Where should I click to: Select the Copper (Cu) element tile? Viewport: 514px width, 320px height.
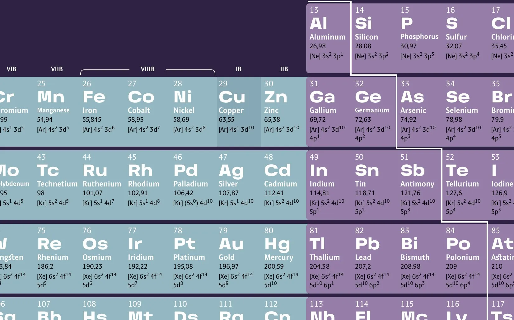tap(239, 111)
